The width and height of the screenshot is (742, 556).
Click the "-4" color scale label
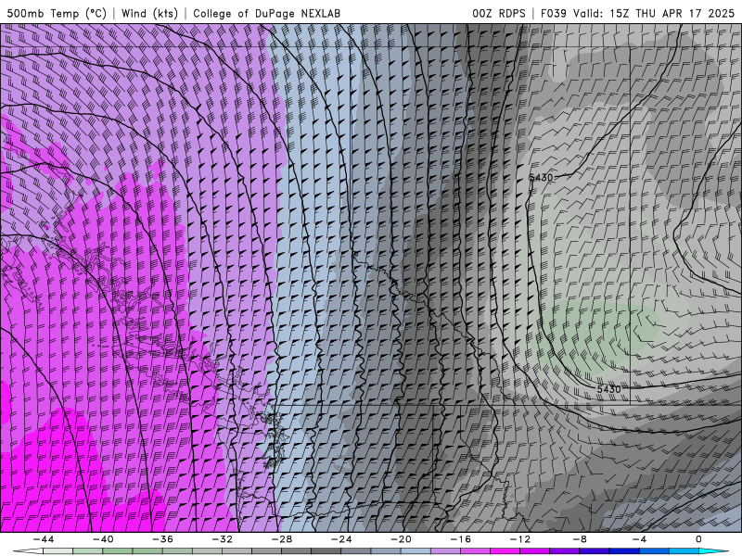tap(639, 539)
